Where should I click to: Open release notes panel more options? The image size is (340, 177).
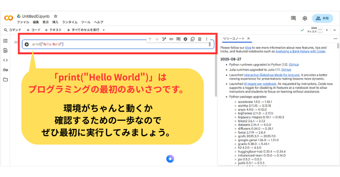336,39
